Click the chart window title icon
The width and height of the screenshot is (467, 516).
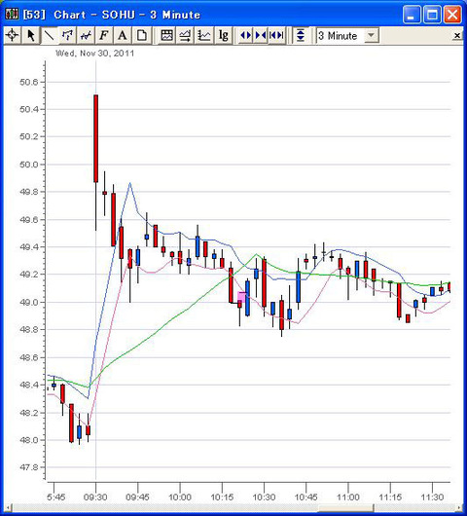click(x=12, y=15)
